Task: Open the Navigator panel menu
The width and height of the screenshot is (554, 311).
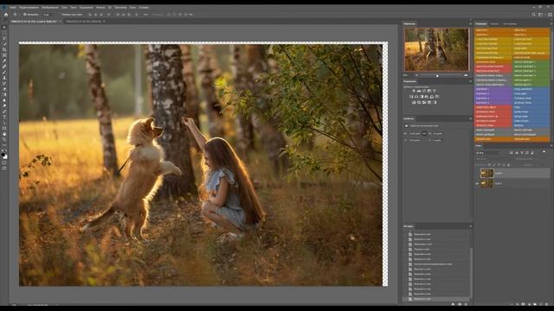Action: (x=470, y=23)
